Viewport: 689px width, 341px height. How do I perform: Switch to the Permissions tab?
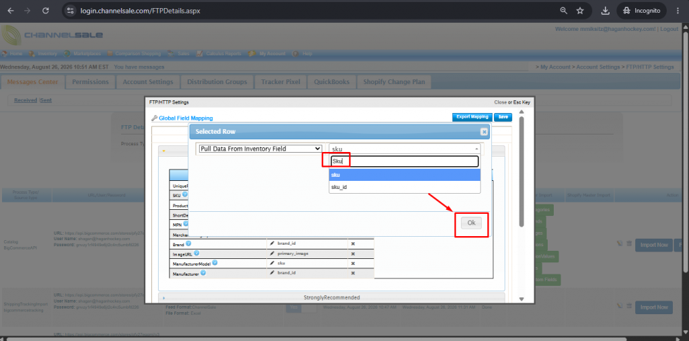(x=90, y=82)
